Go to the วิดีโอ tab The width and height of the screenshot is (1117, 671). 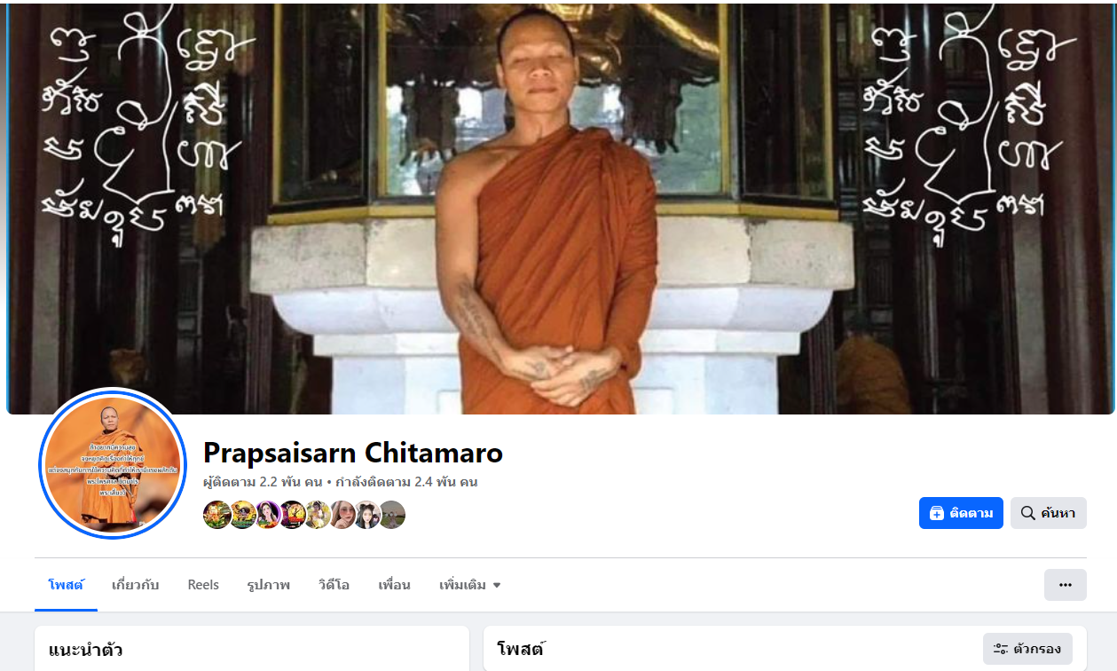tap(334, 585)
